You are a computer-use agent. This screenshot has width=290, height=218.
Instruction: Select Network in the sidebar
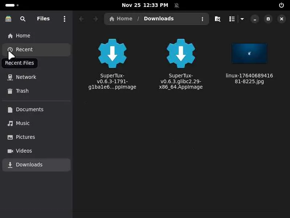tap(37, 77)
